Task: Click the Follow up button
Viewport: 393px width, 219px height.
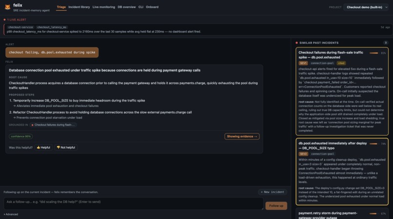Action: (x=276, y=206)
